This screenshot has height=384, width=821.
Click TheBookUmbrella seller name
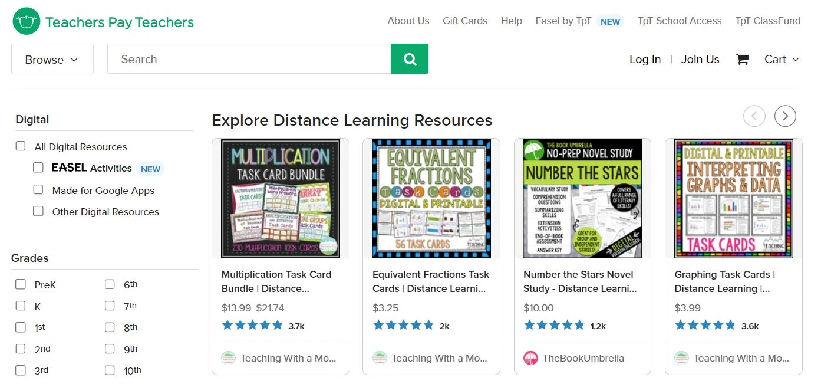click(583, 358)
